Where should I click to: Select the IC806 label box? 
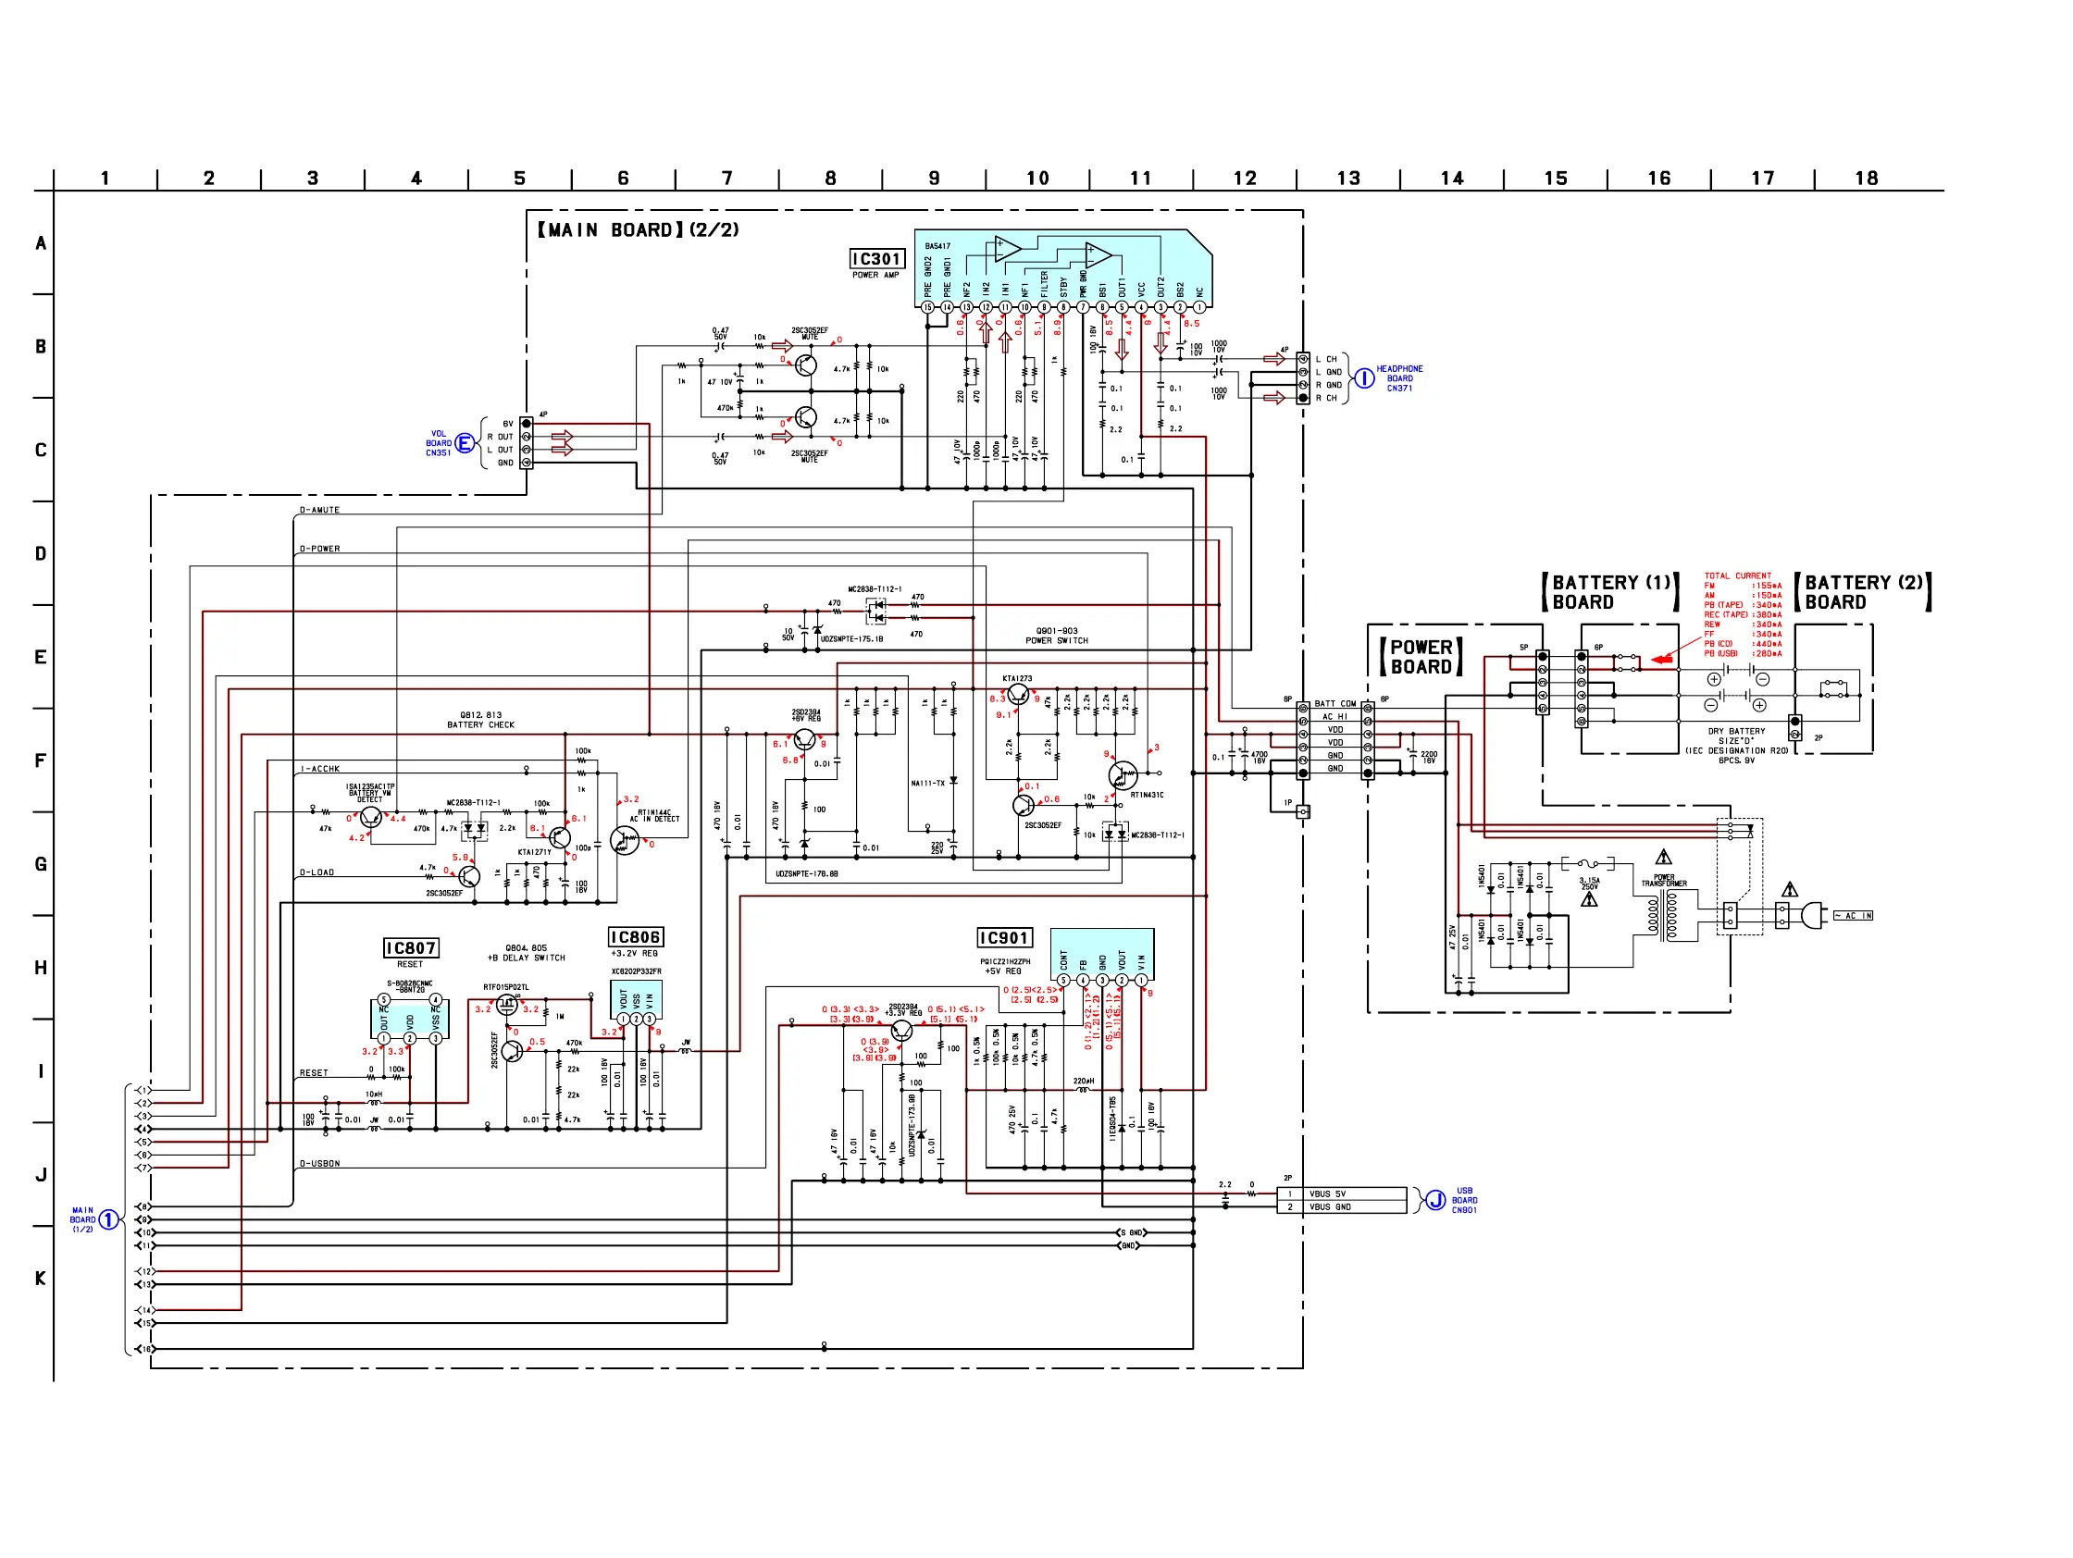pos(636,937)
